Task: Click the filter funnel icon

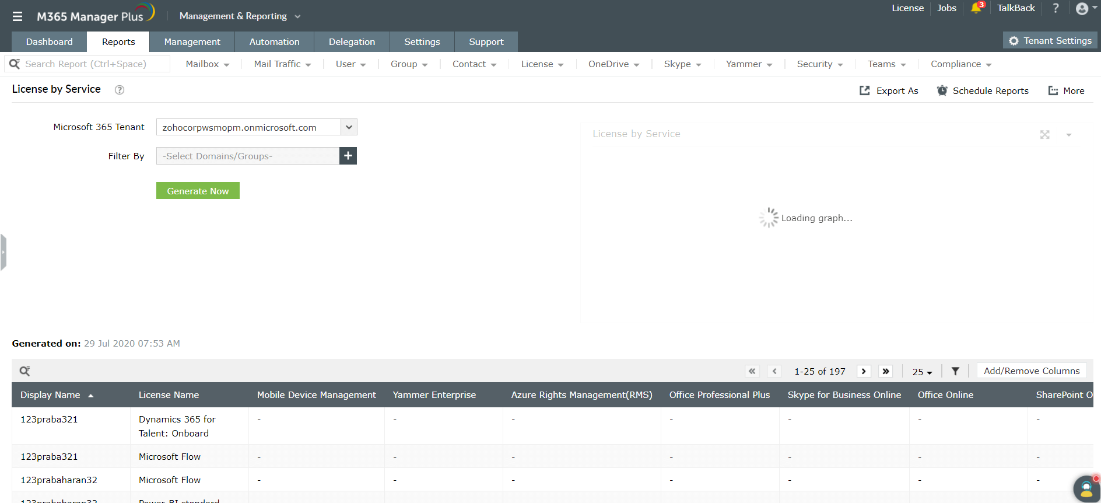Action: pyautogui.click(x=955, y=371)
